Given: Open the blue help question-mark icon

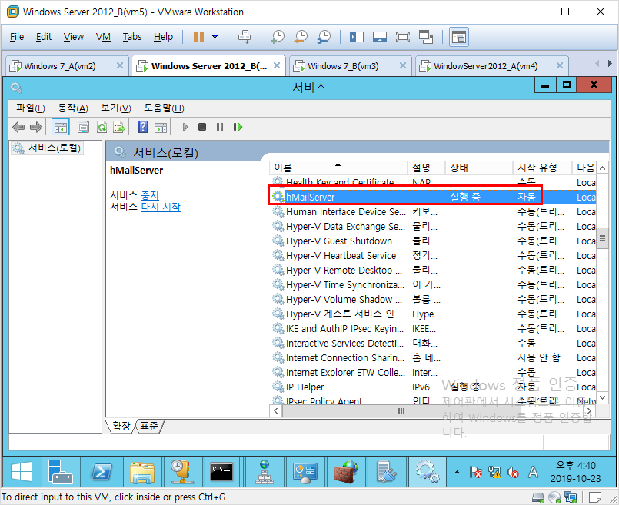Looking at the screenshot, I should point(142,127).
